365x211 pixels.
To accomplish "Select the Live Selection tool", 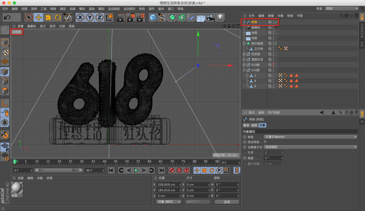I will coord(29,17).
